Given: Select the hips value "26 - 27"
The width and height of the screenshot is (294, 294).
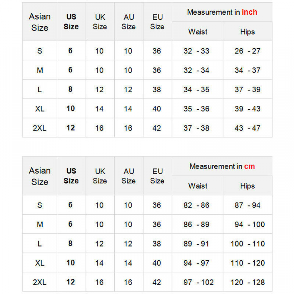Looking at the screenshot, I should tap(248, 51).
